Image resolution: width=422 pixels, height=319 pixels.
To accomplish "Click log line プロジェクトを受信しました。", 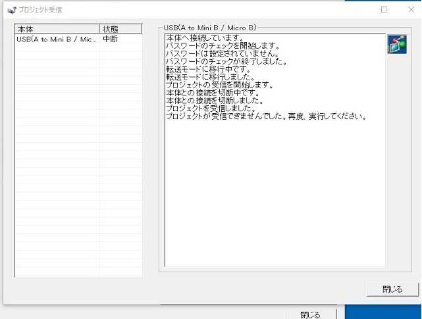I will (211, 109).
